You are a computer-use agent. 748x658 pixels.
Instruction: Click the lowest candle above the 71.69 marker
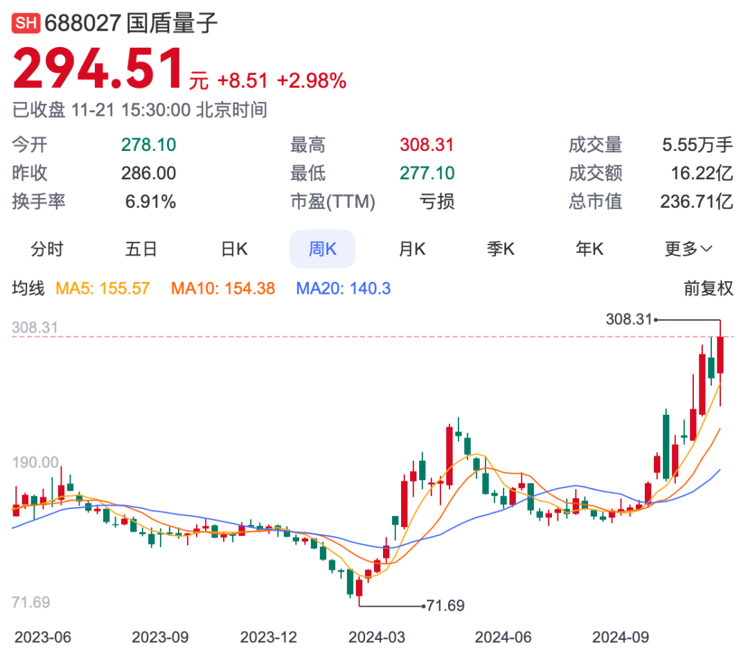pos(359,587)
